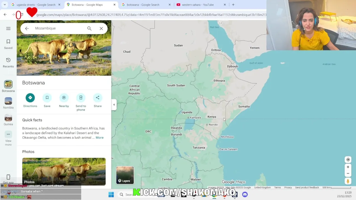Open the lions header photo
Screen dimensions: 356x200
[64, 54]
